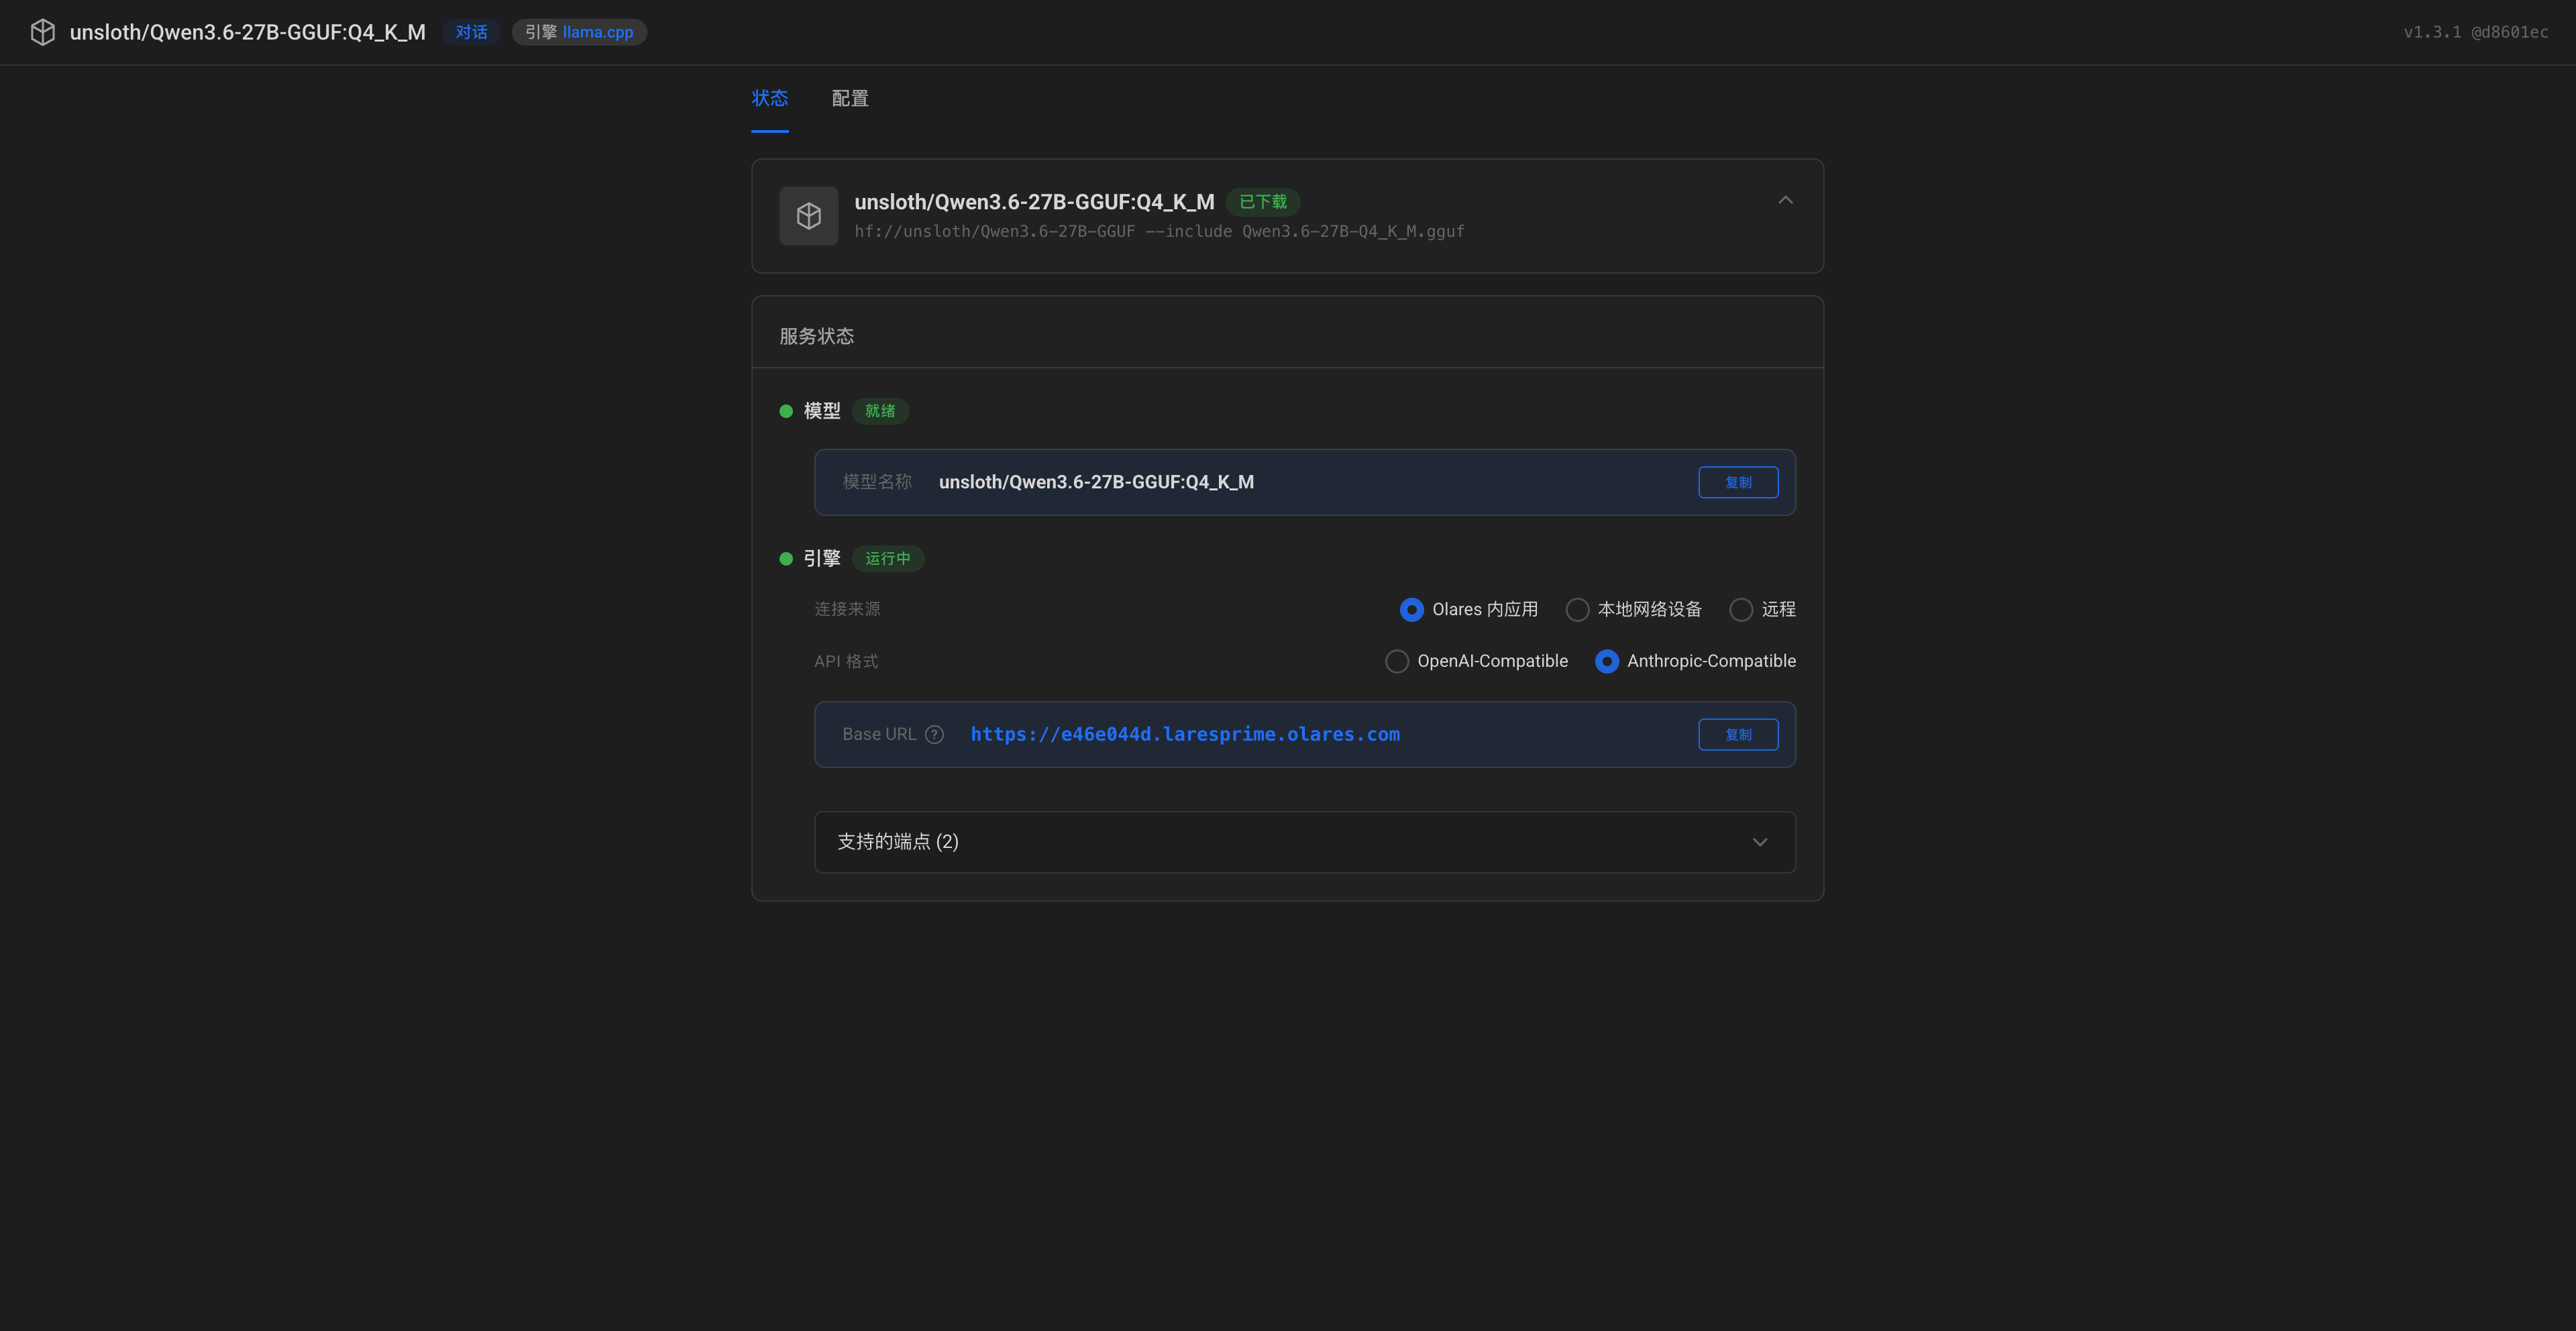Click the 服务状态 section heading
Image resolution: width=2576 pixels, height=1331 pixels.
(x=817, y=336)
